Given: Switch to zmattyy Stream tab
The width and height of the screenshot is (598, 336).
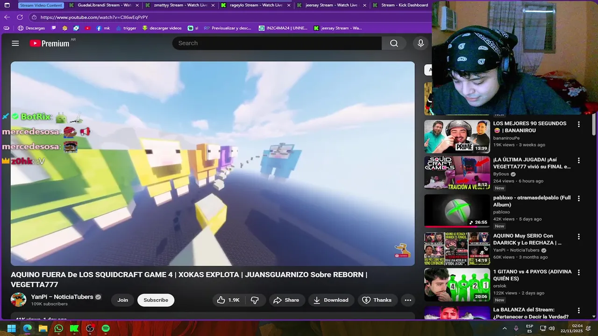Looking at the screenshot, I should coord(180,5).
